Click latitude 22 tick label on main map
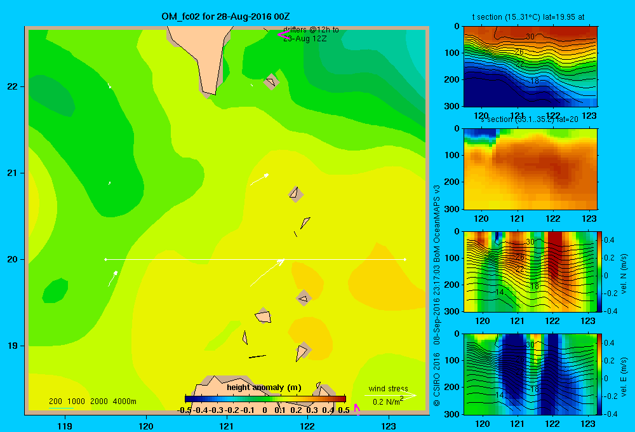Screen dimensions: 635x432 12,87
